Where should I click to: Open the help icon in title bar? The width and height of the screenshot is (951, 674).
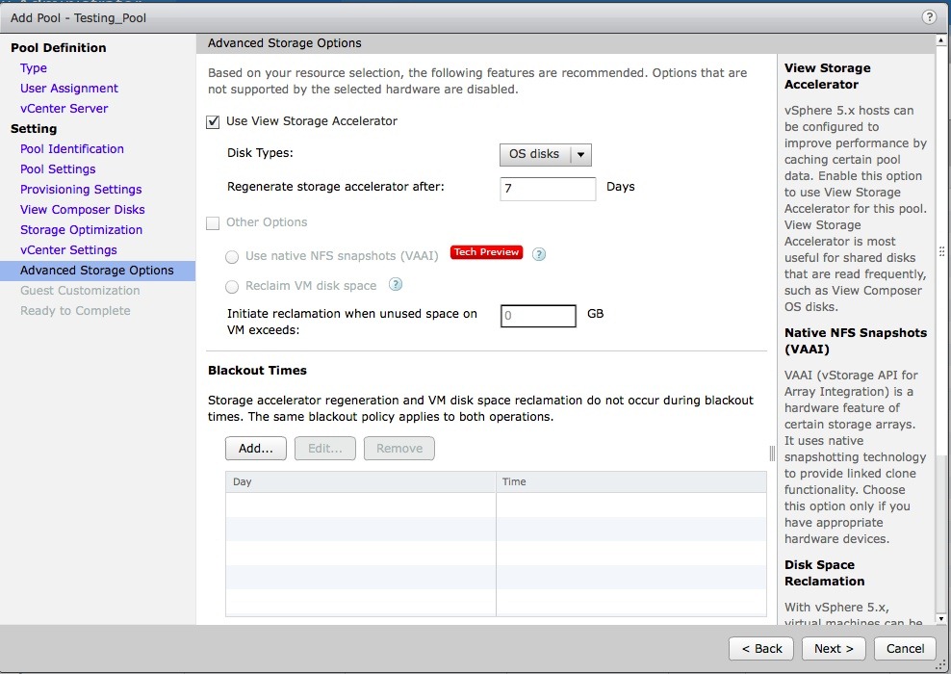929,17
